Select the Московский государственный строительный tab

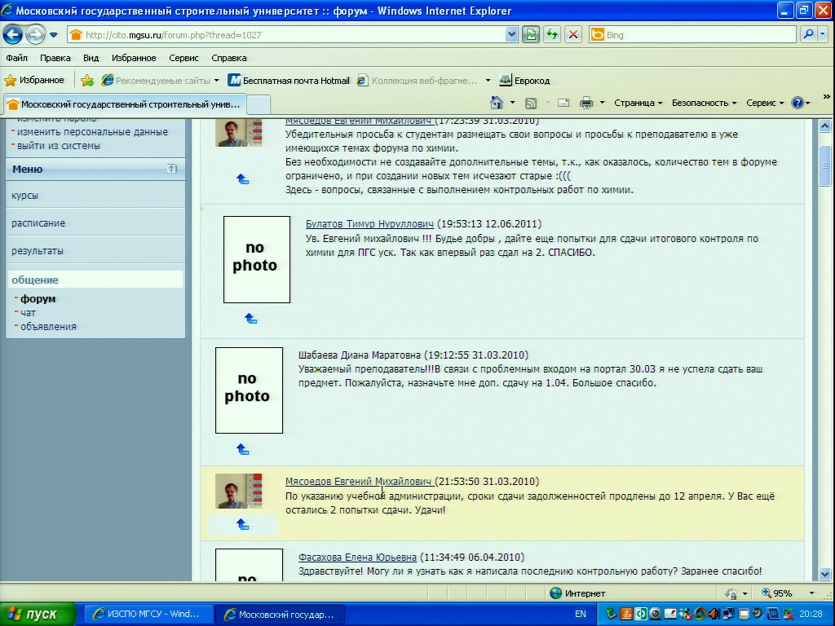click(125, 104)
